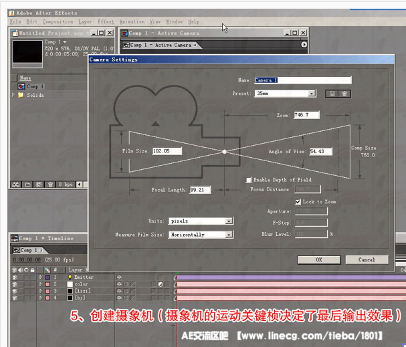Click the Comp 1 composition icon in Project list
This screenshot has height=347, width=406.
click(x=21, y=86)
